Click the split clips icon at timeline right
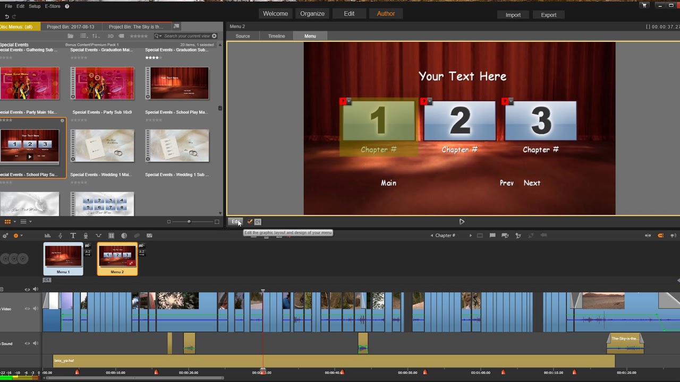This screenshot has width=680, height=382. point(648,236)
